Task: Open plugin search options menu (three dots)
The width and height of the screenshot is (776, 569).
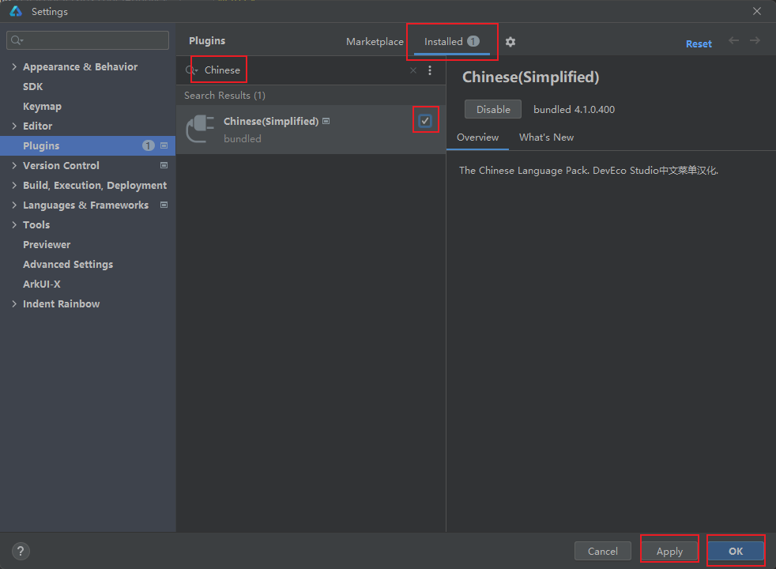Action: tap(430, 70)
